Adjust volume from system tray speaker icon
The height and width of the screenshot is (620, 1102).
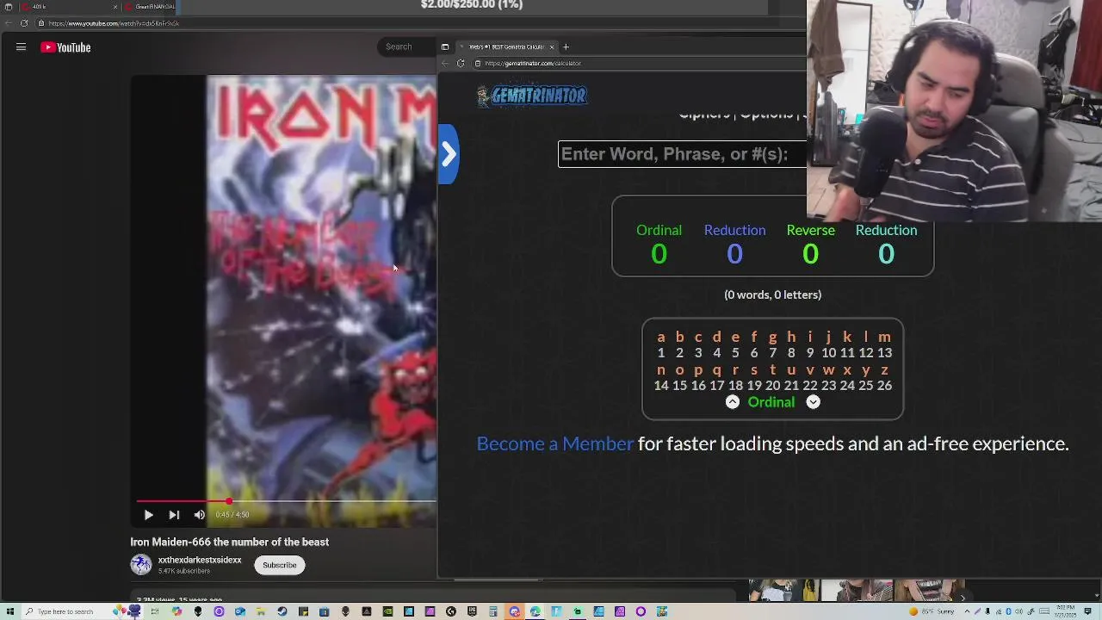[1018, 611]
